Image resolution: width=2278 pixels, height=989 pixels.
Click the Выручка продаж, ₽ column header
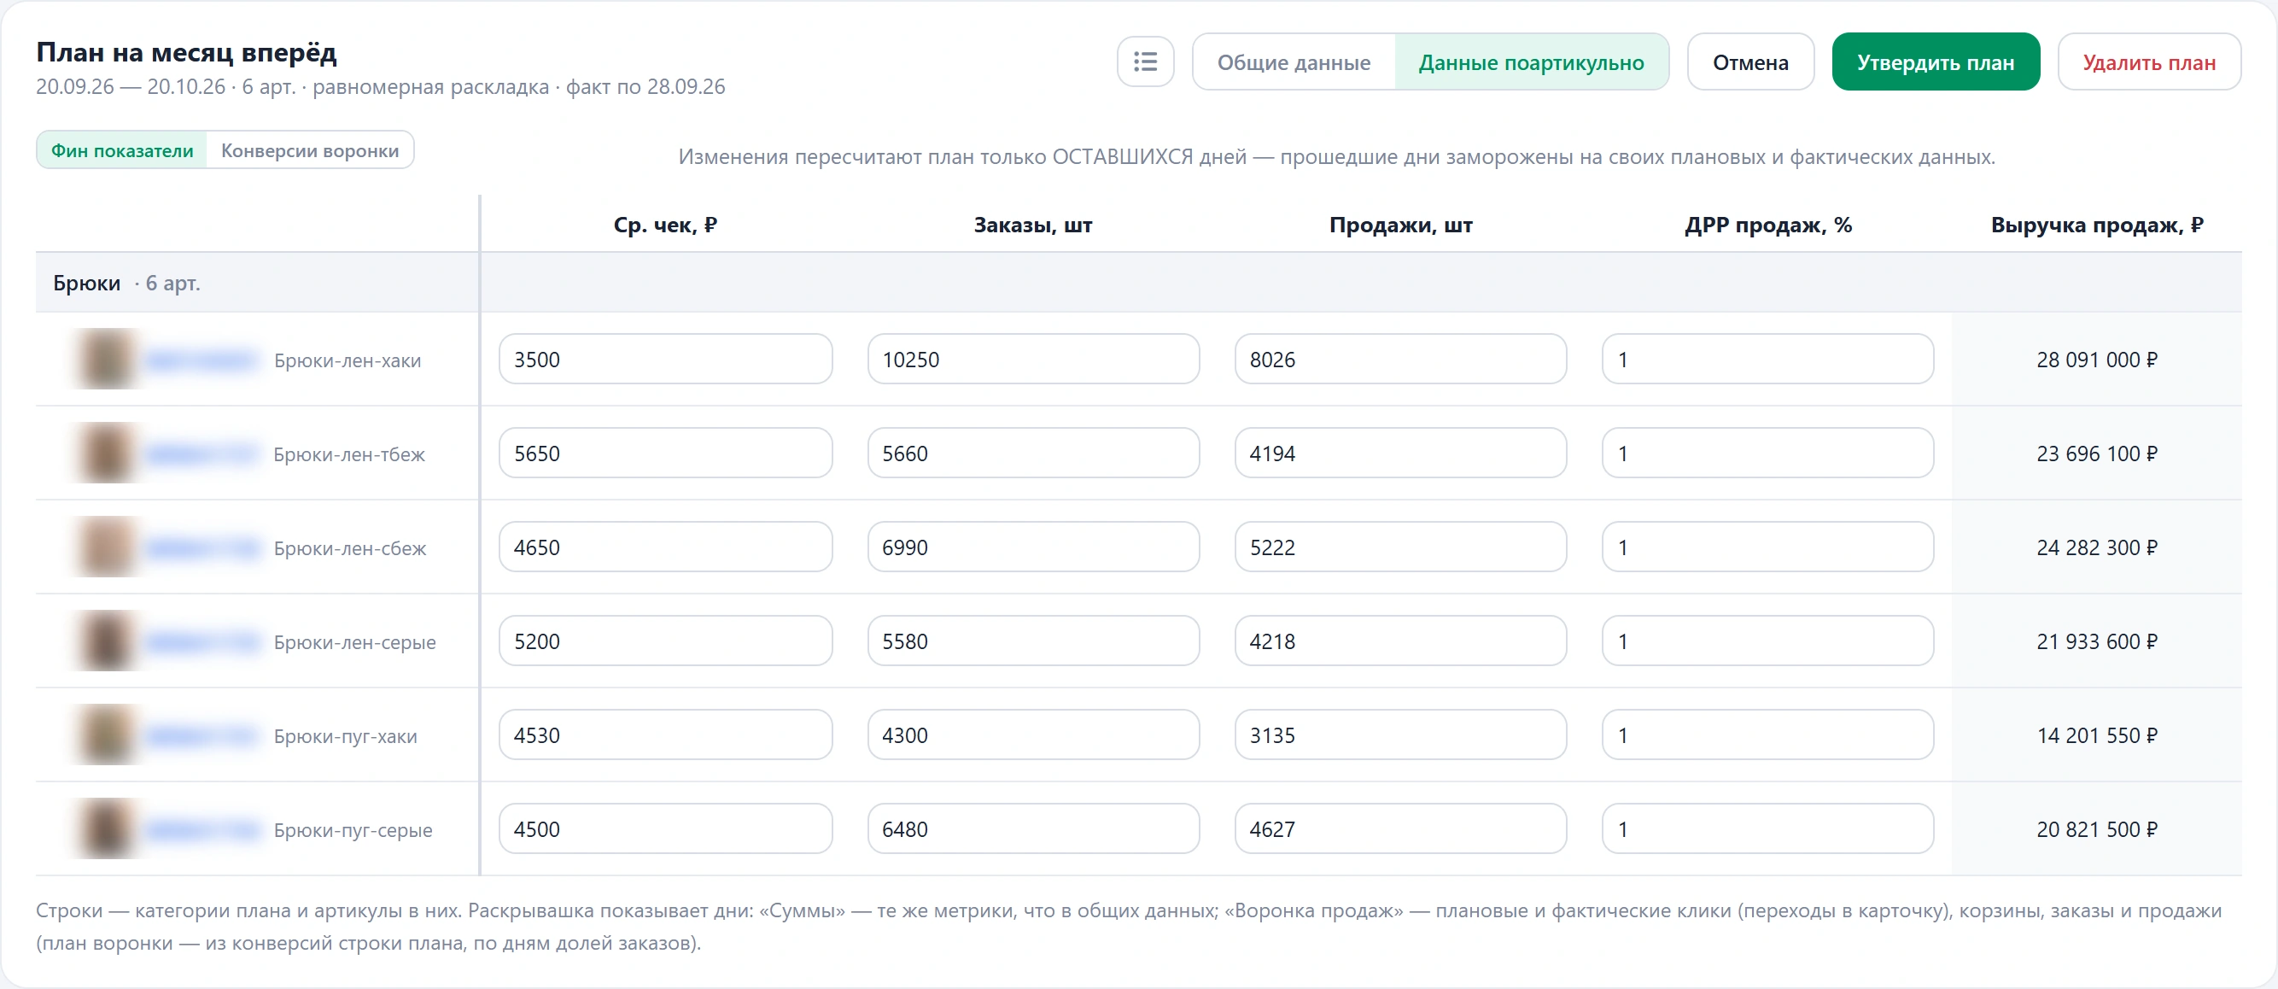2097,225
